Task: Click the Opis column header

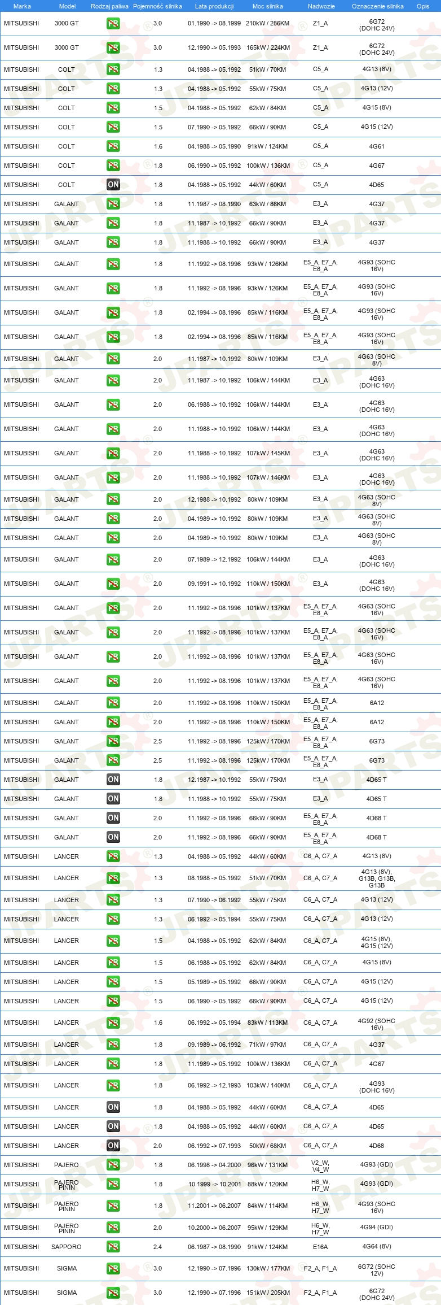Action: pos(423,6)
